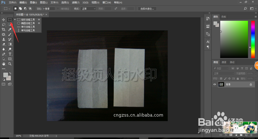
Task: Choose Subtract from Selection mode
Action: pyautogui.click(x=25, y=9)
